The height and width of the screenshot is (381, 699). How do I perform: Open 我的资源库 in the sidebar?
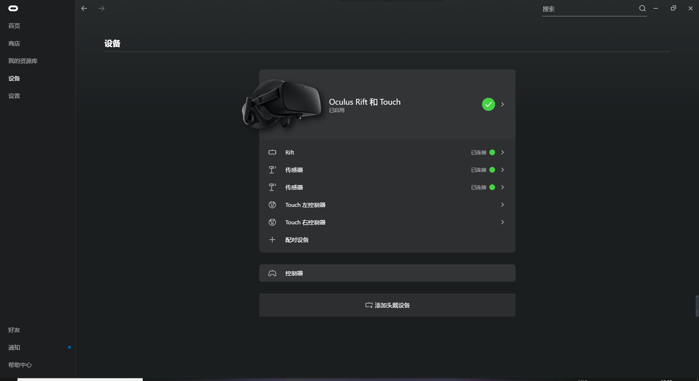click(x=23, y=61)
